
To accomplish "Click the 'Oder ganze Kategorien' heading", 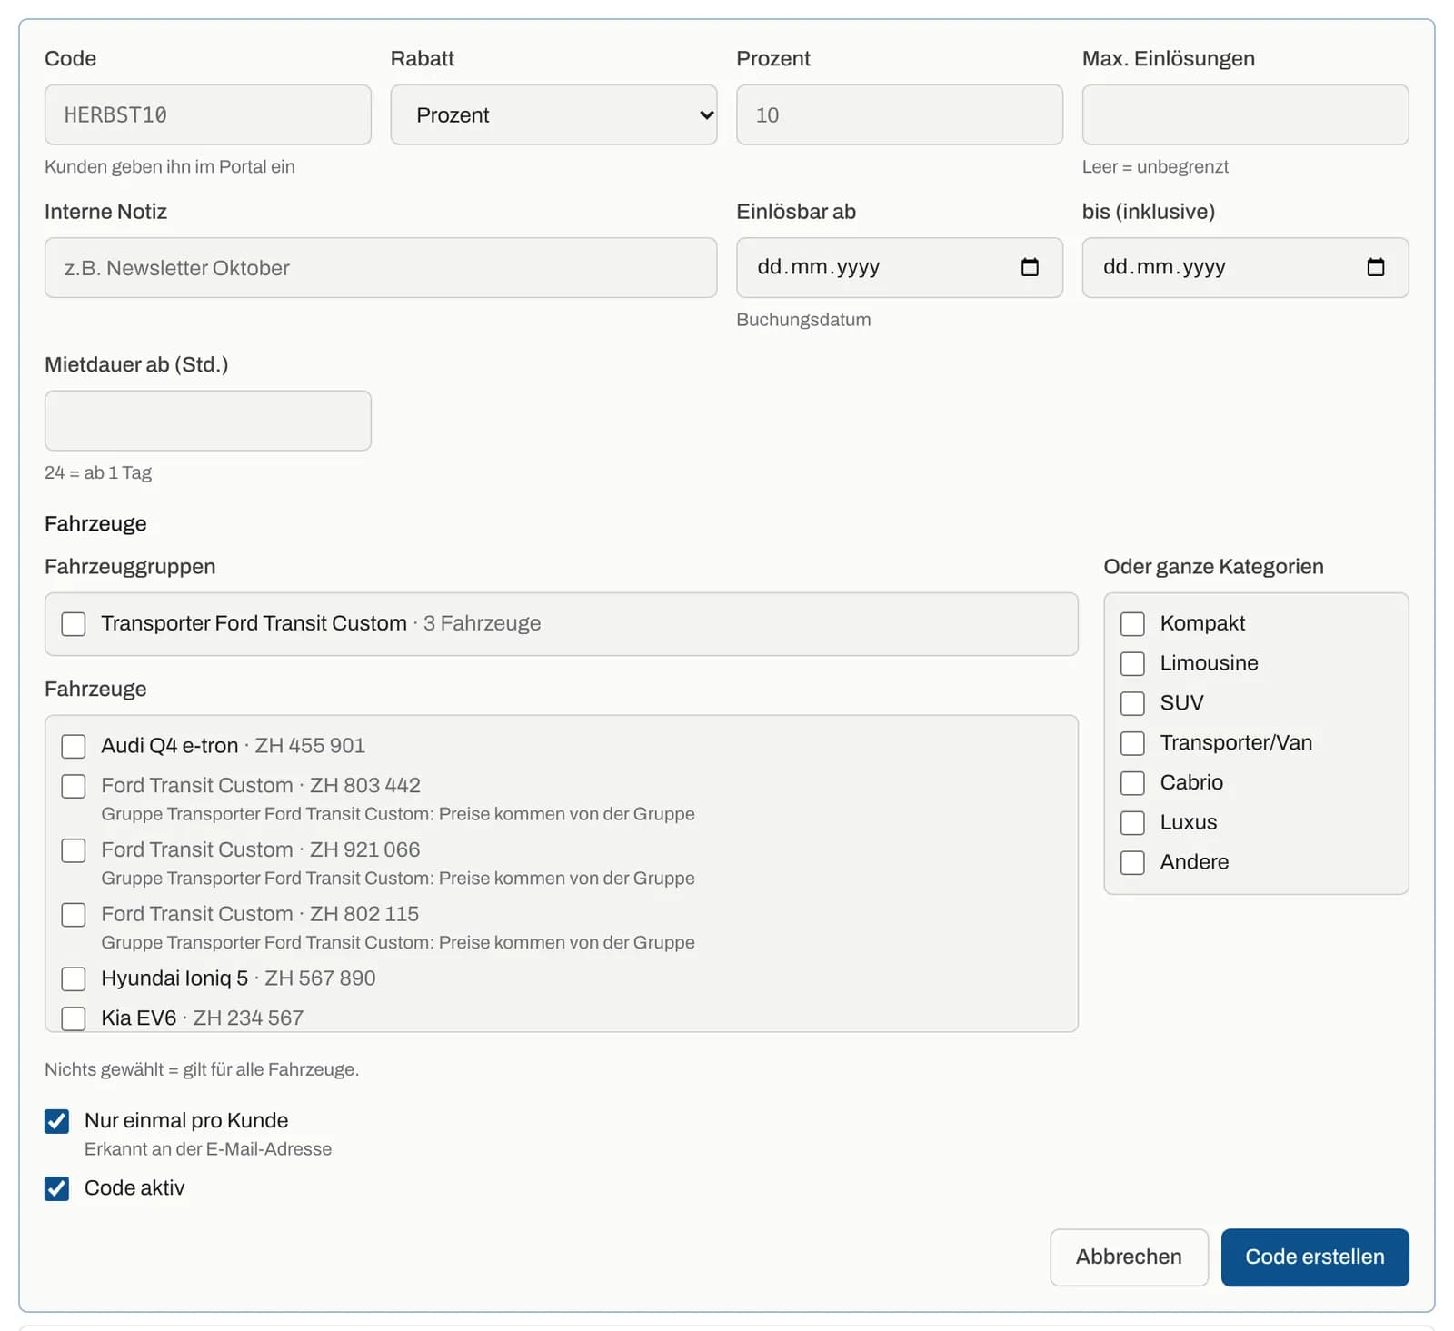I will [1213, 567].
